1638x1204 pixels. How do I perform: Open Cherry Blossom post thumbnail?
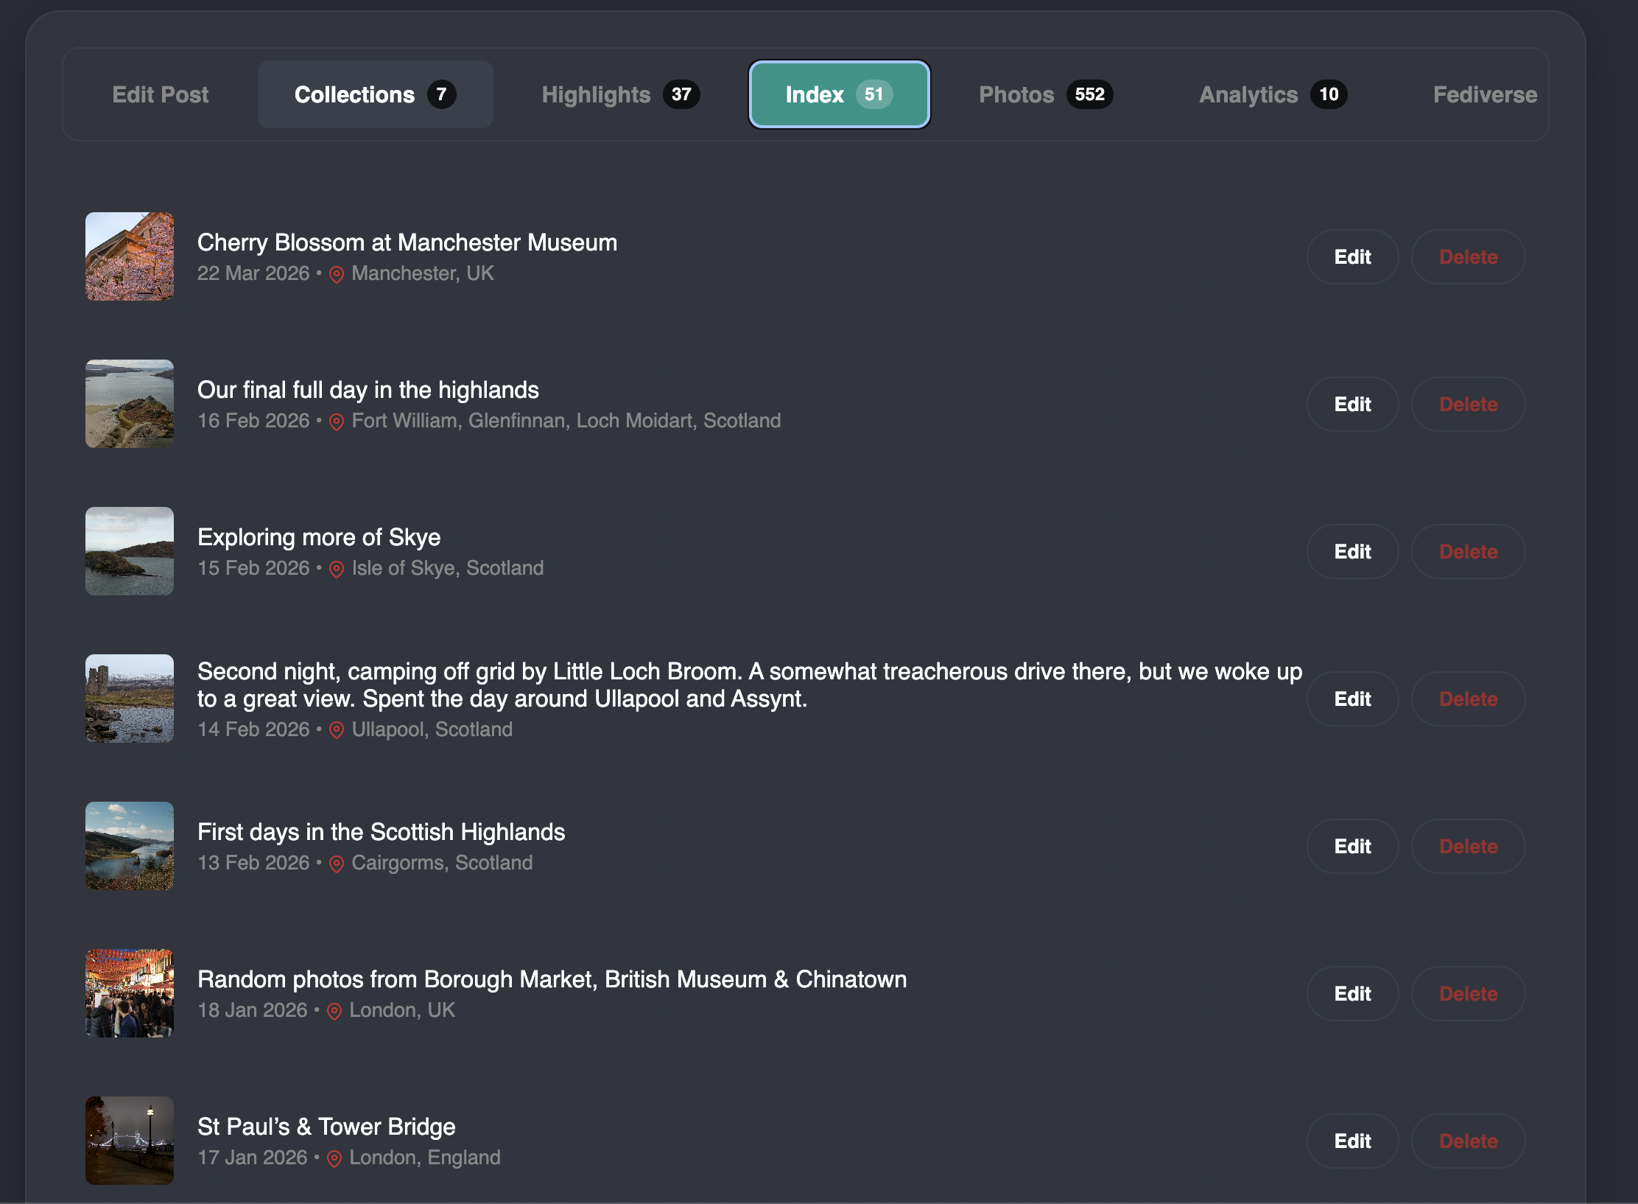point(130,256)
